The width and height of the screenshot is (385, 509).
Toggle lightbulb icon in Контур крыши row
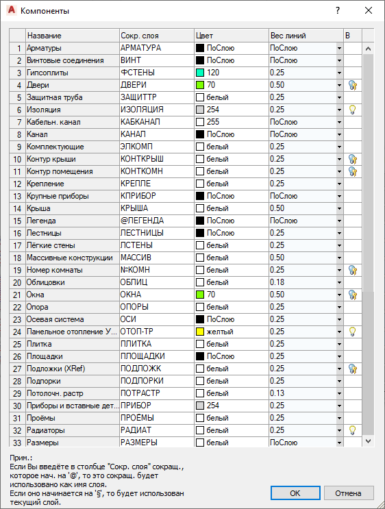(x=353, y=159)
